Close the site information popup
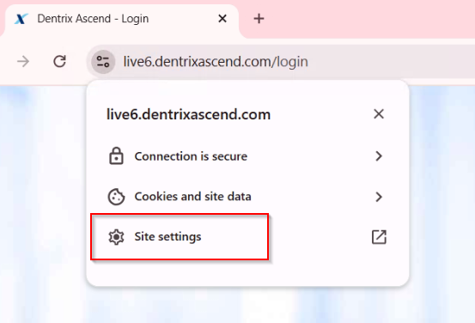The height and width of the screenshot is (323, 475). coord(379,114)
